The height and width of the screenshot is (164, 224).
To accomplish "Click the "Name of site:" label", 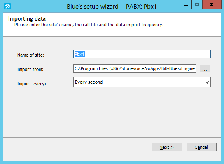I will point(31,55).
